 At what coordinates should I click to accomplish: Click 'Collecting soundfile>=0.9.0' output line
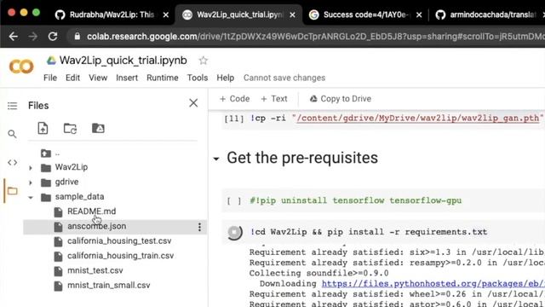pos(318,273)
